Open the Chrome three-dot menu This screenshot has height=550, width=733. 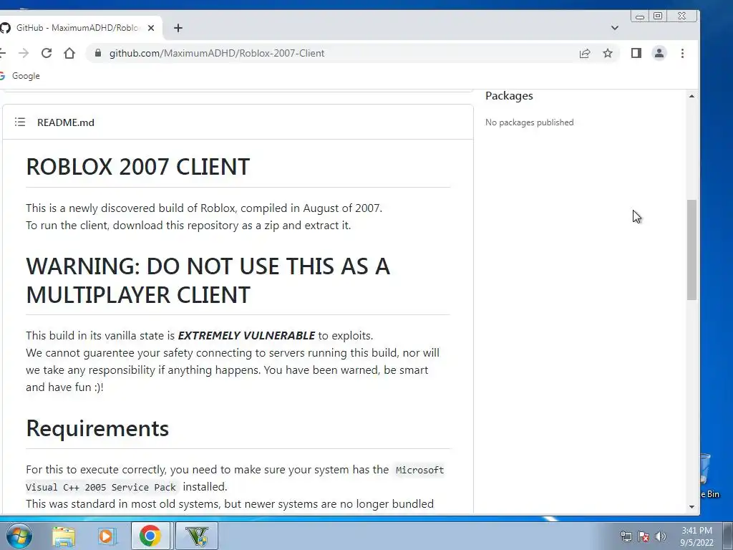click(x=682, y=53)
